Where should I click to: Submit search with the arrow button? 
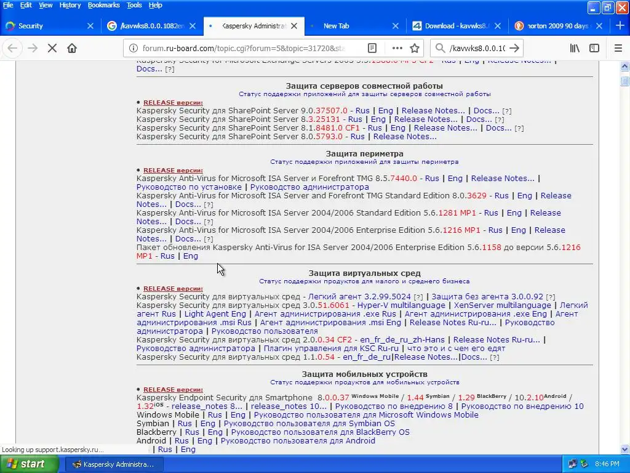click(x=514, y=48)
